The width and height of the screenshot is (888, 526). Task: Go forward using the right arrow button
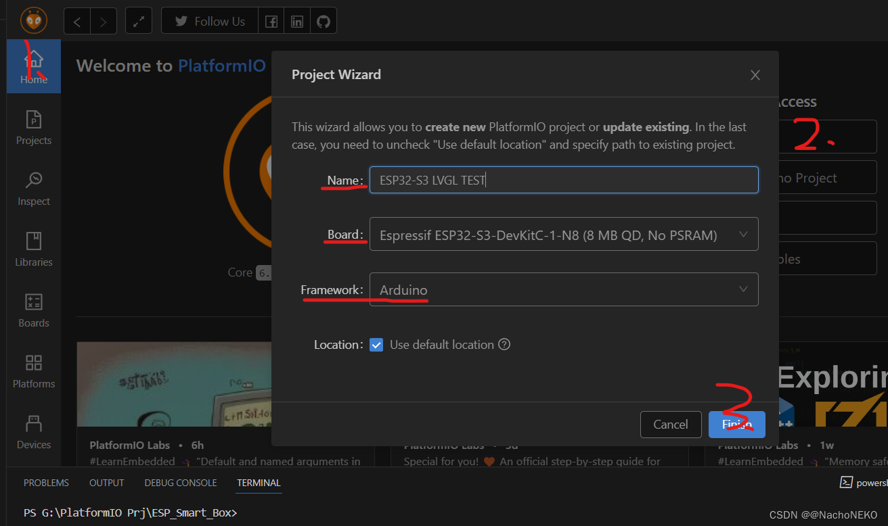pos(104,21)
